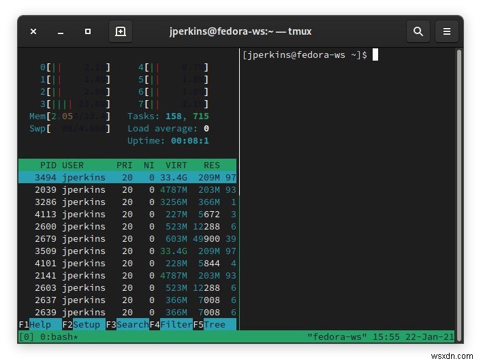Sort by PRI column header
481x363 pixels.
tap(124, 165)
